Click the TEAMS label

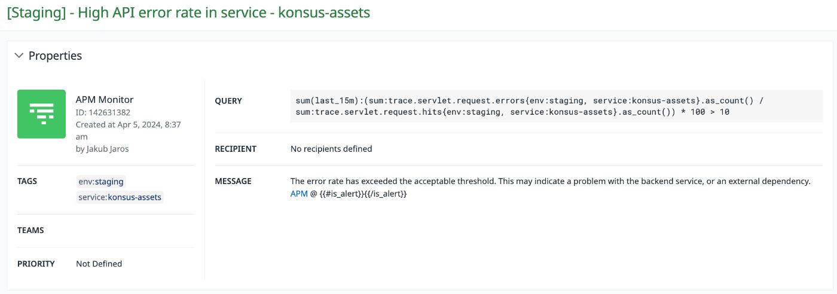pos(30,230)
